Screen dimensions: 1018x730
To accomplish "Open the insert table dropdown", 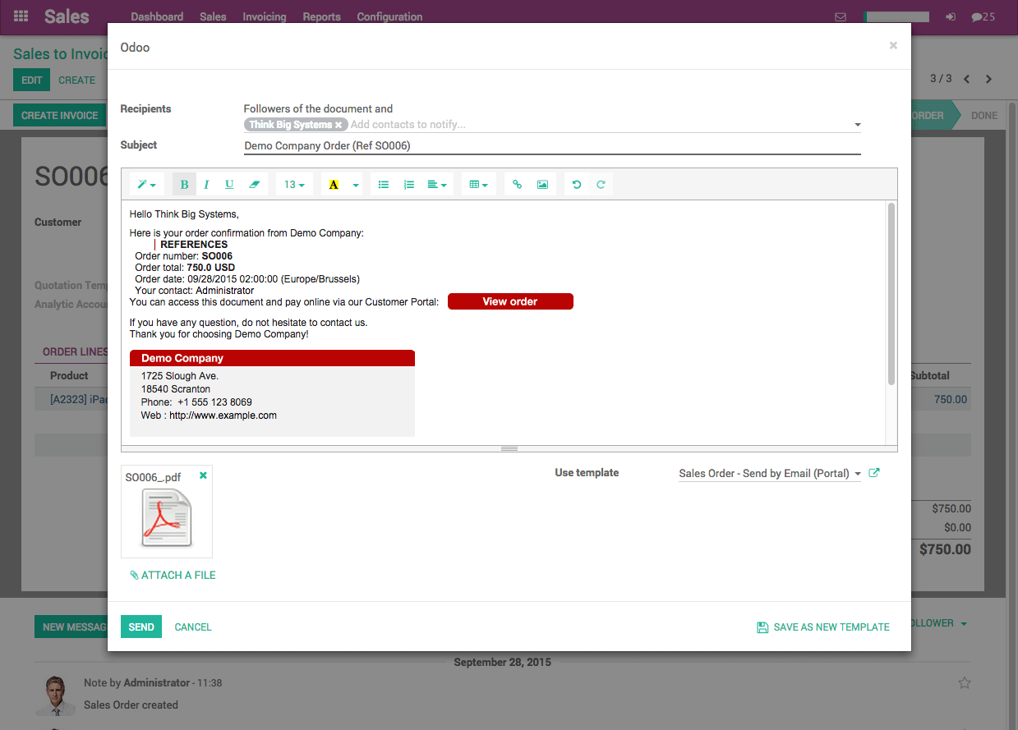I will pos(478,185).
